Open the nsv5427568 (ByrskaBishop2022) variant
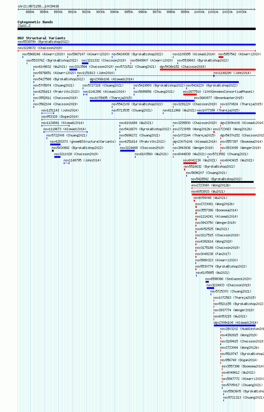Image resolution: width=264 pixels, height=412 pixels. pos(59,79)
